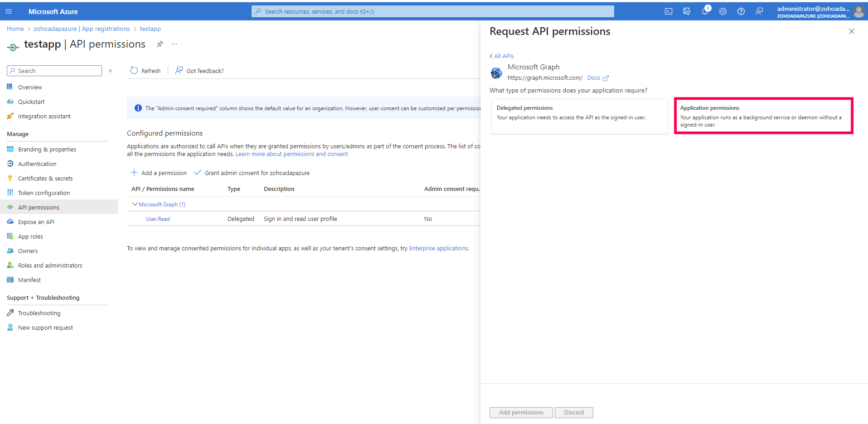Open the help question mark menu
This screenshot has width=868, height=424.
[741, 11]
